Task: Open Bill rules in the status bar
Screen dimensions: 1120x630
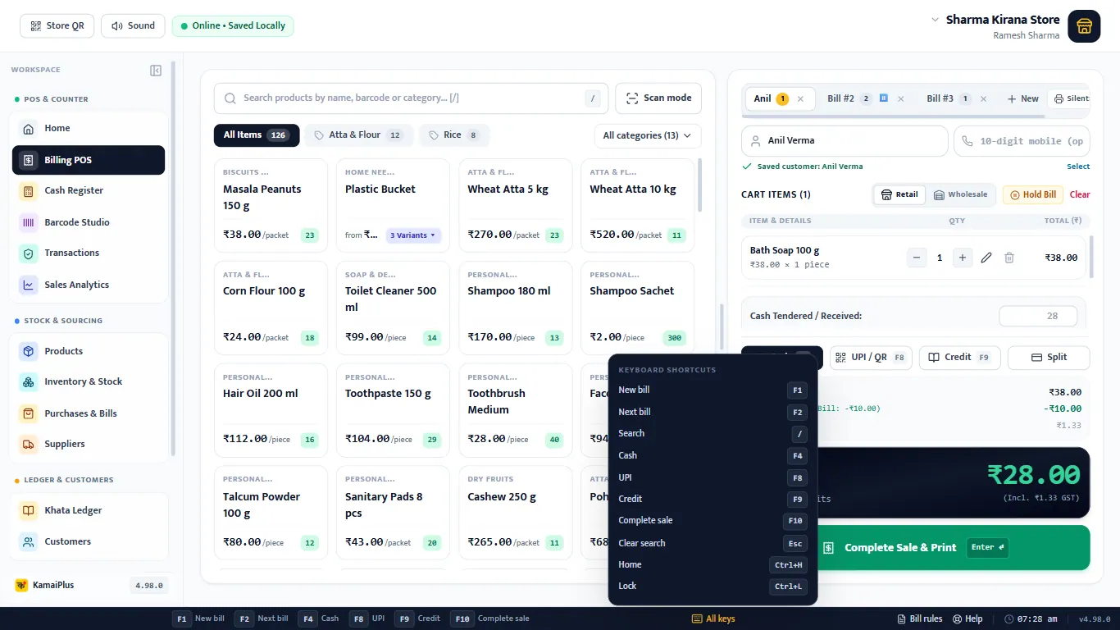Action: coord(920,619)
